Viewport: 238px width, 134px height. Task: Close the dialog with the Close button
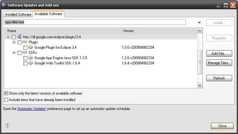coord(222,126)
